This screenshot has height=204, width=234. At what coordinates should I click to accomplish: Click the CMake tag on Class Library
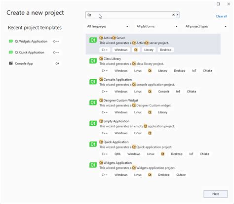(207, 71)
